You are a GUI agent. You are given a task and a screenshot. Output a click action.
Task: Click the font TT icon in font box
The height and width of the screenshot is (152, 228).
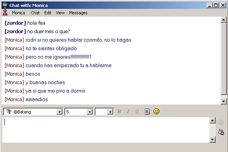(x=9, y=111)
